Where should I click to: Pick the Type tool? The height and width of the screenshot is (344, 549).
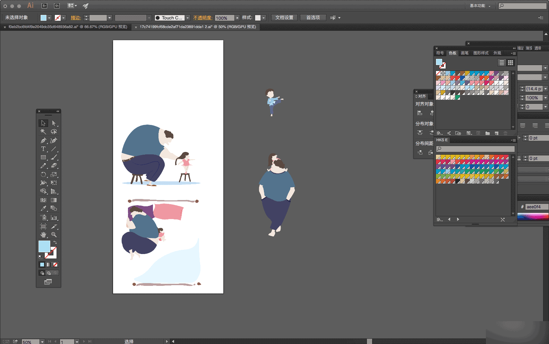43,149
